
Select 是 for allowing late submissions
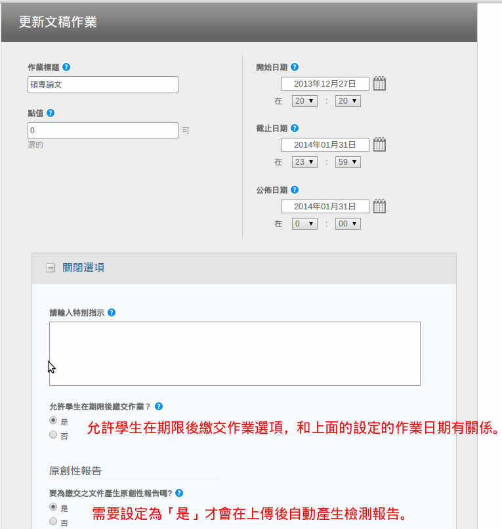[53, 421]
